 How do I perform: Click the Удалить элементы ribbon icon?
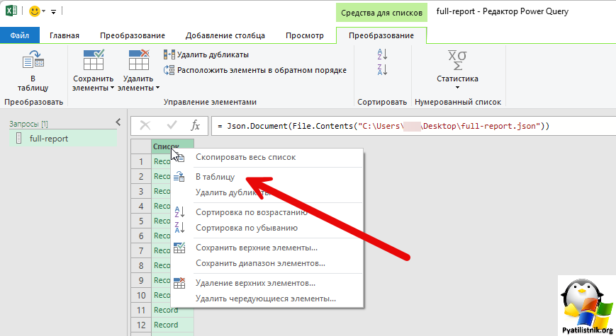pyautogui.click(x=139, y=59)
